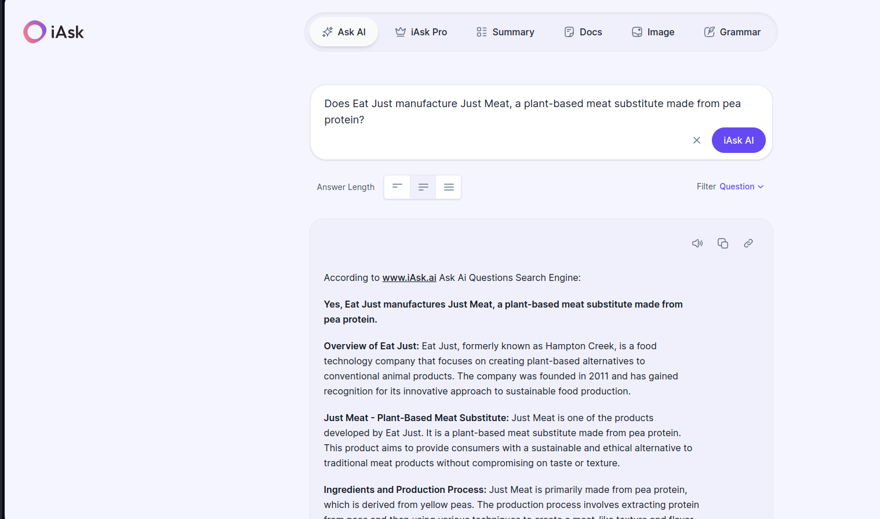Choose the long answer length option
The image size is (880, 519).
tap(449, 187)
